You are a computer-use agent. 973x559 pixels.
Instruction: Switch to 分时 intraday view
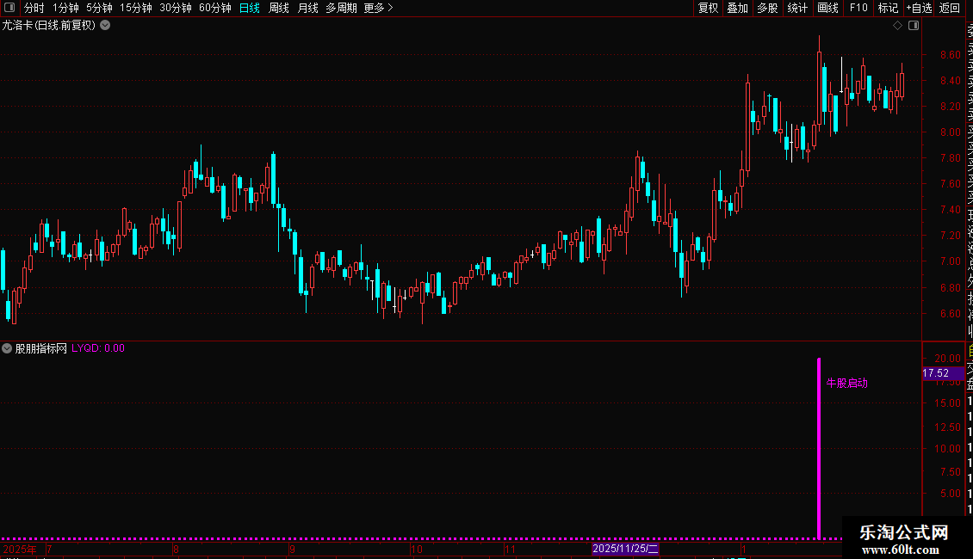[34, 8]
